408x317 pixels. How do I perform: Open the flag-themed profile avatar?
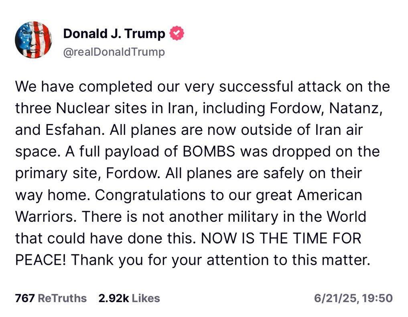coord(33,40)
